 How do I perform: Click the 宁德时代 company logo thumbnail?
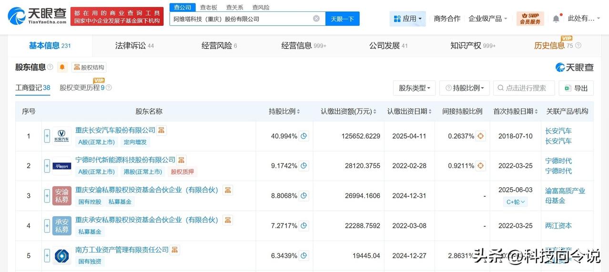(62, 166)
